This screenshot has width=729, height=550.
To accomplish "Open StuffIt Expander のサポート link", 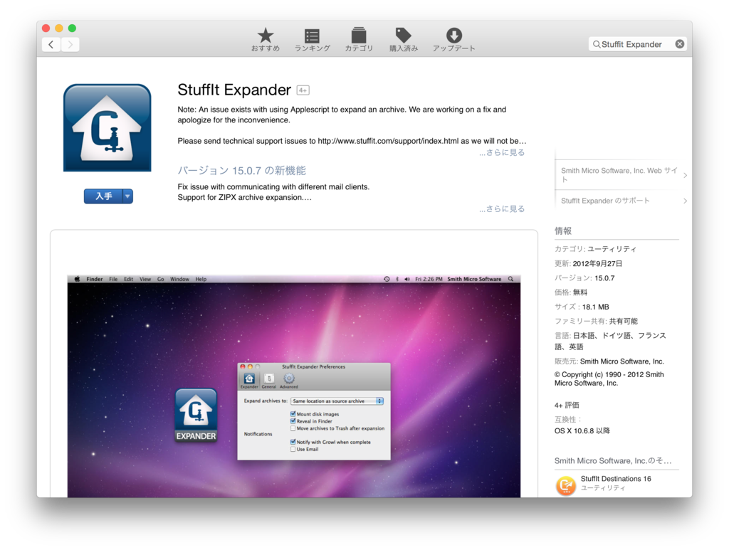I will (605, 201).
